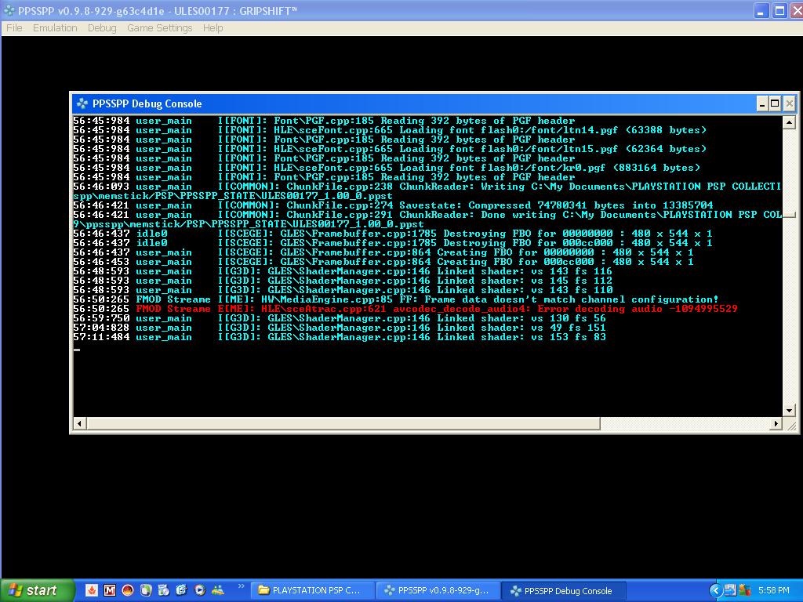Expand hidden system tray icons
803x602 pixels.
click(x=714, y=590)
